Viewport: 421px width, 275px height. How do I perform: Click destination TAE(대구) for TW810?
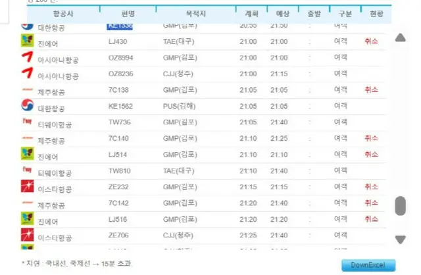click(178, 171)
